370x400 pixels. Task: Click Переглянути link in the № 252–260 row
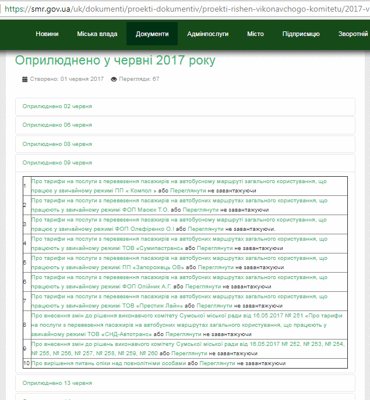tap(189, 353)
